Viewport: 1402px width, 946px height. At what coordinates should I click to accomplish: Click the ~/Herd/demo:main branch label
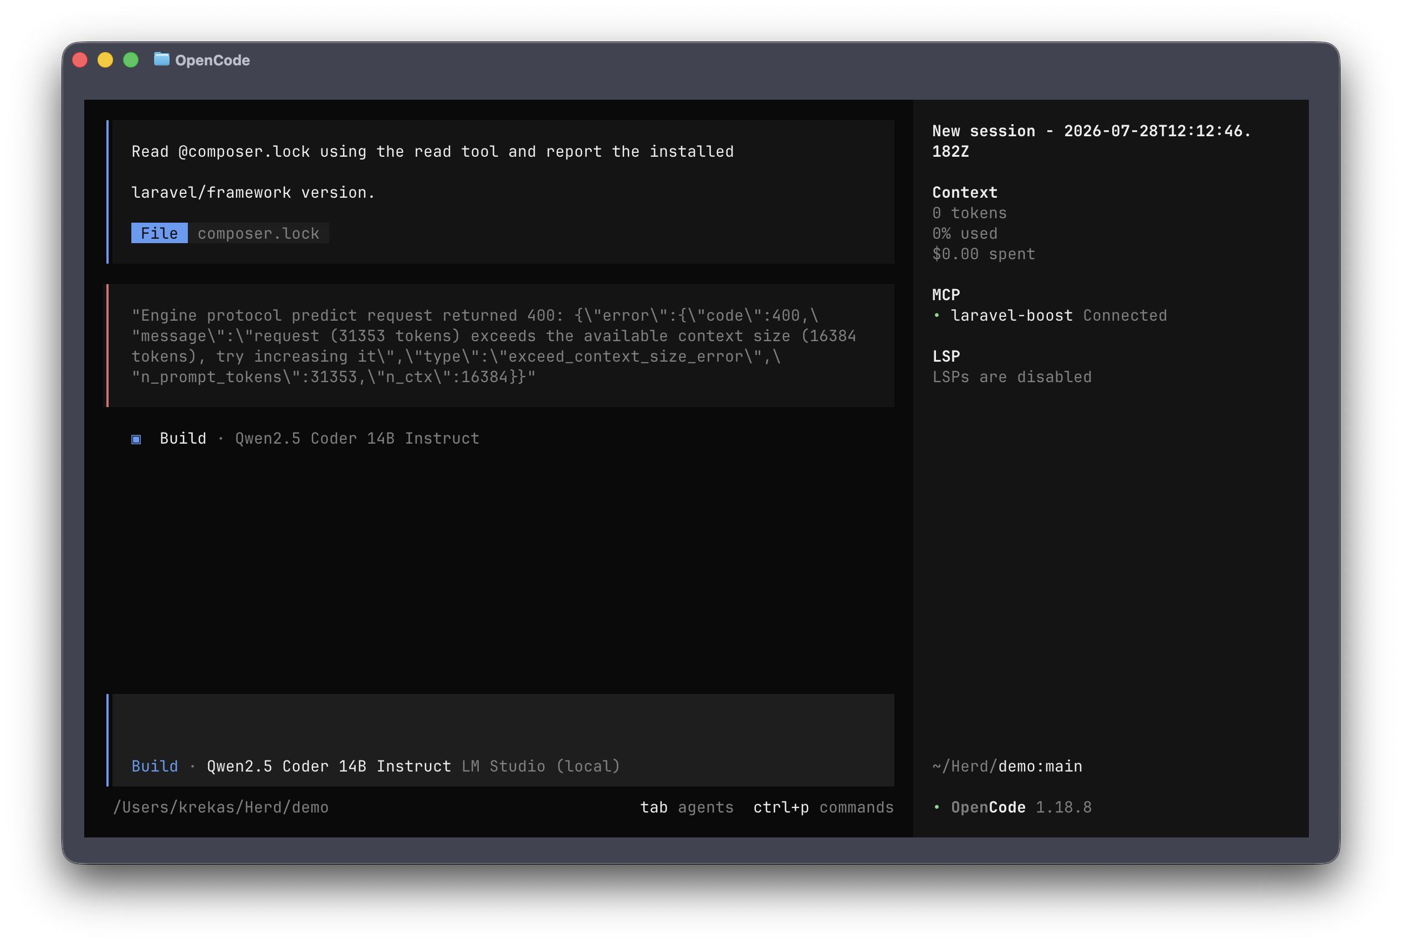coord(1007,767)
